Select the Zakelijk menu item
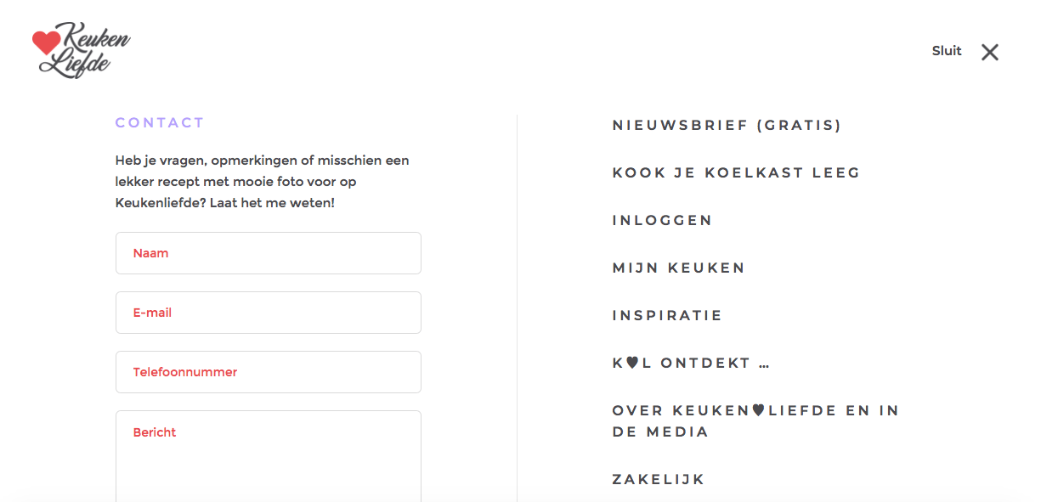The image size is (1041, 502). [x=659, y=480]
